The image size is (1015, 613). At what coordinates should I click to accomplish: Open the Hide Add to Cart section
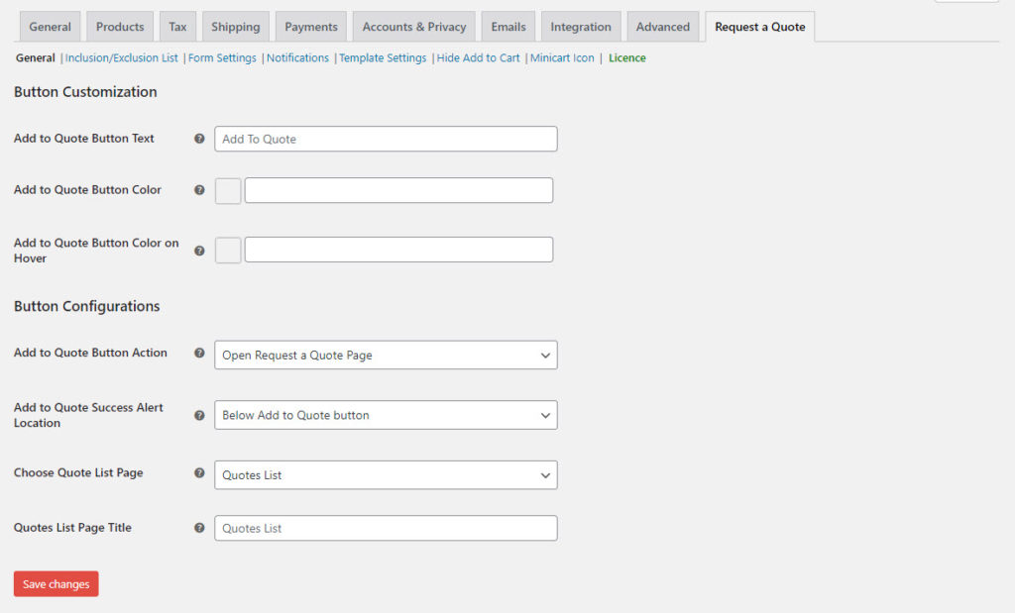coord(478,58)
